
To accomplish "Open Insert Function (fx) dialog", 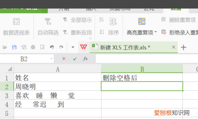I will pos(85,59).
